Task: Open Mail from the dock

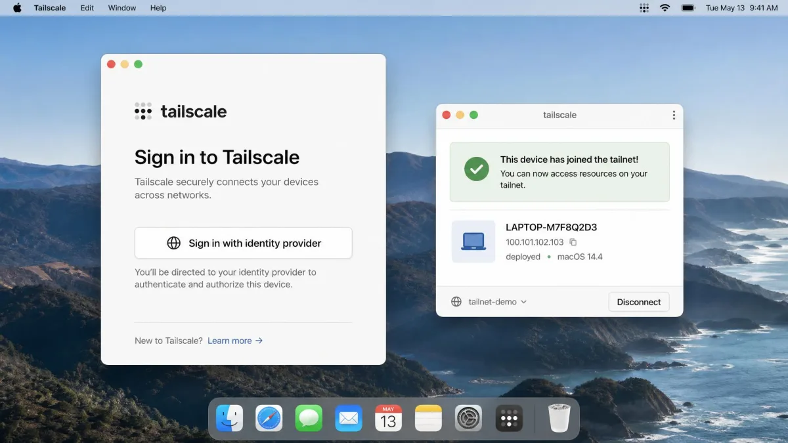Action: [349, 418]
